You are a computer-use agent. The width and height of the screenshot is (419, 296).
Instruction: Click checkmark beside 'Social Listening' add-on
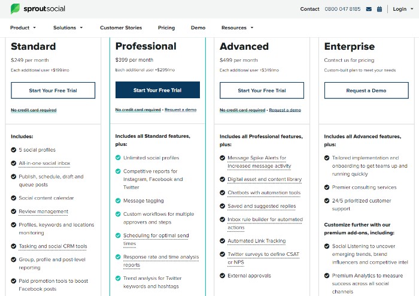tap(327, 246)
